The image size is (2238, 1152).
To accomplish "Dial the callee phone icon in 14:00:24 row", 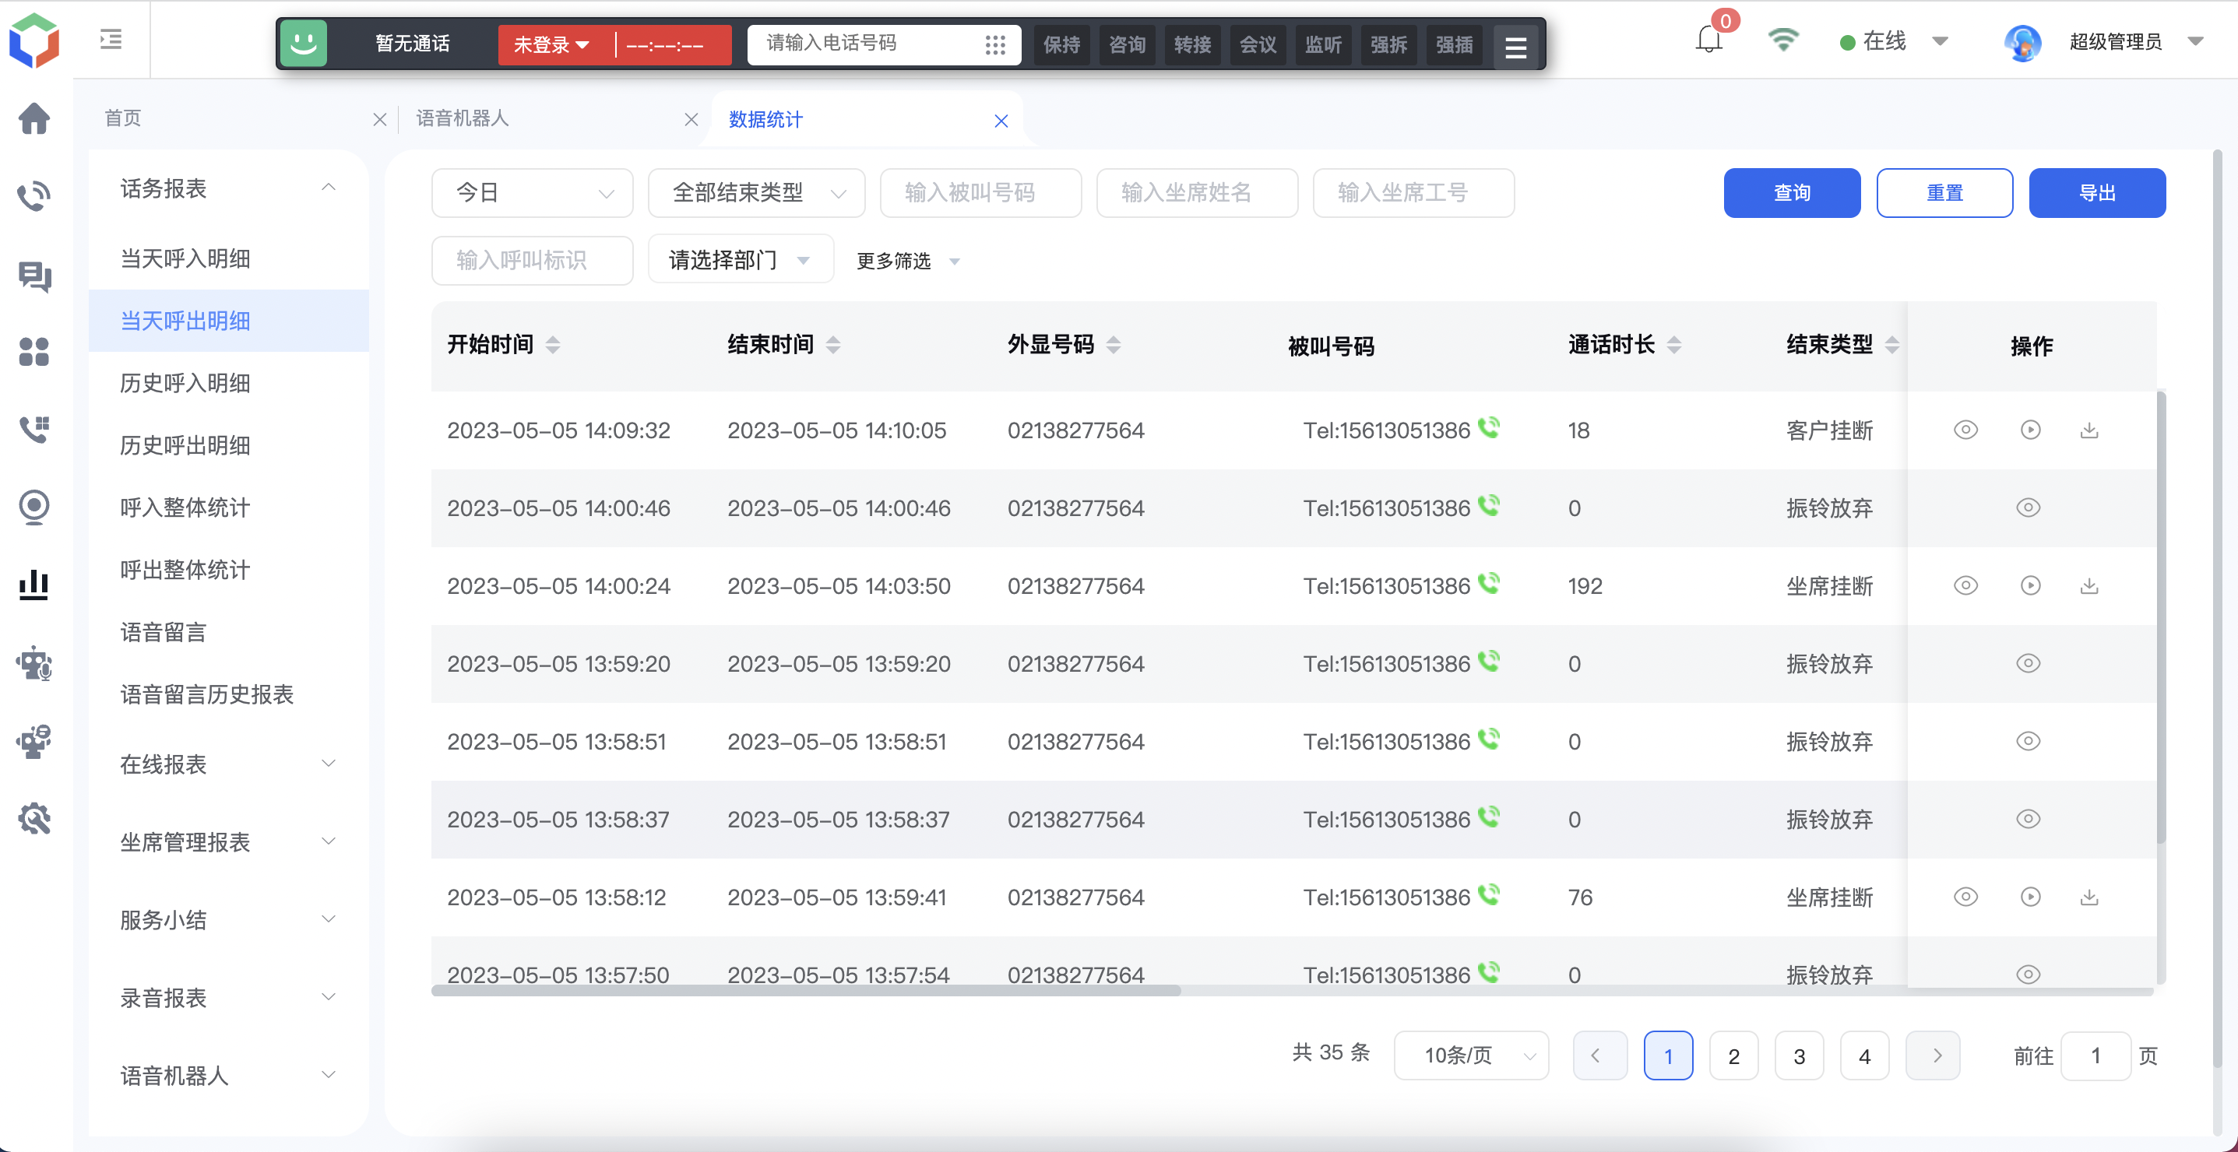I will point(1489,582).
